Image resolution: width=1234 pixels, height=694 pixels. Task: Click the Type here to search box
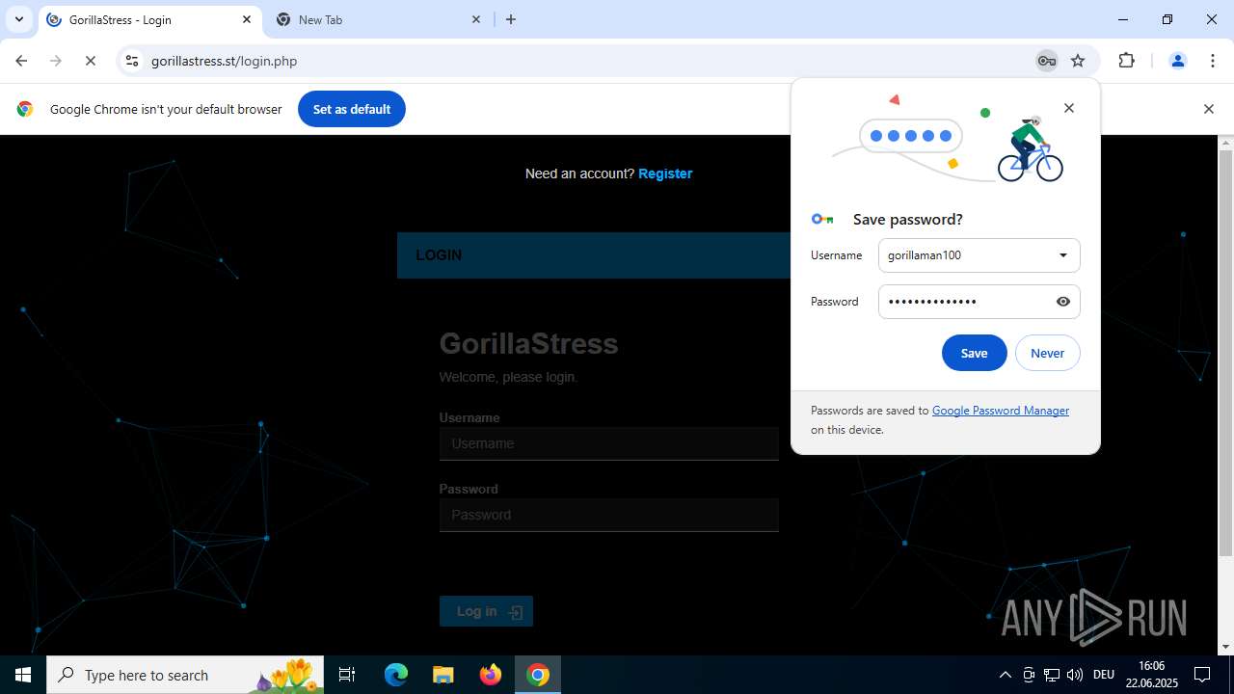[x=186, y=675]
